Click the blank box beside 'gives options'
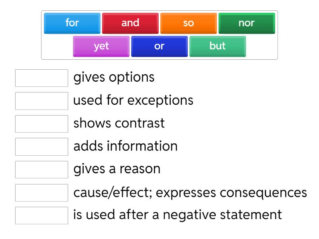This screenshot has height=239, width=319. [x=41, y=78]
